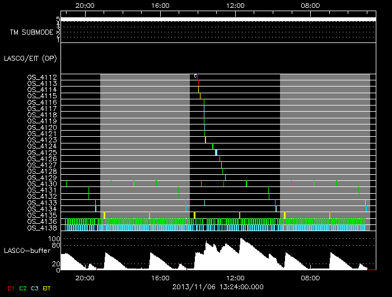Click the yellow EIT marker in OS_4123 row
This screenshot has width=392, height=297.
coord(206,140)
